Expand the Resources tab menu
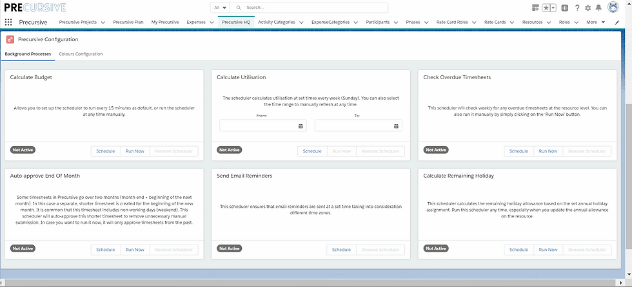 [549, 23]
